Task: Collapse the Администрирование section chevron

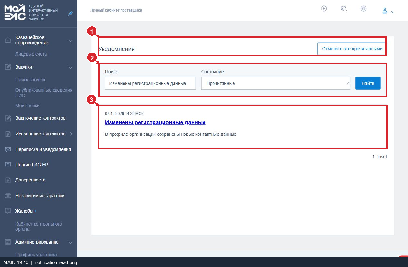Action: click(x=71, y=242)
